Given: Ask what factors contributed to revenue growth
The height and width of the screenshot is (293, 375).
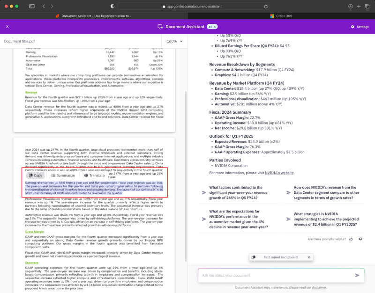Looking at the screenshot, I should [239, 192].
